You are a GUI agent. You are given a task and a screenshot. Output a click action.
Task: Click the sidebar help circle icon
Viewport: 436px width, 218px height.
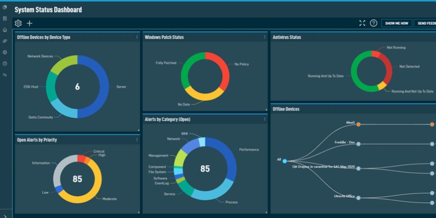[x=5, y=64]
